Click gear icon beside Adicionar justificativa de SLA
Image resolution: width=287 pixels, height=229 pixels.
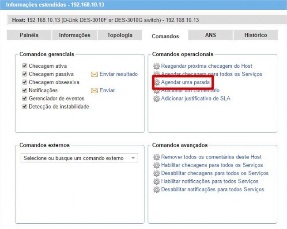tap(156, 98)
